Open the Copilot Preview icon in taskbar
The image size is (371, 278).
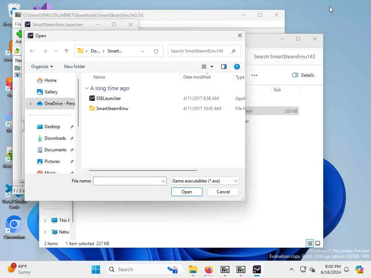(x=359, y=269)
